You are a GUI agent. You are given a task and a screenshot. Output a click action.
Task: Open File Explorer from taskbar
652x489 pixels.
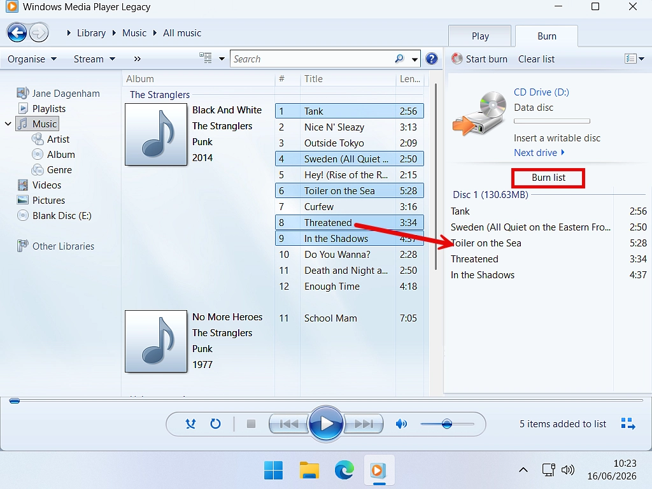click(x=309, y=471)
